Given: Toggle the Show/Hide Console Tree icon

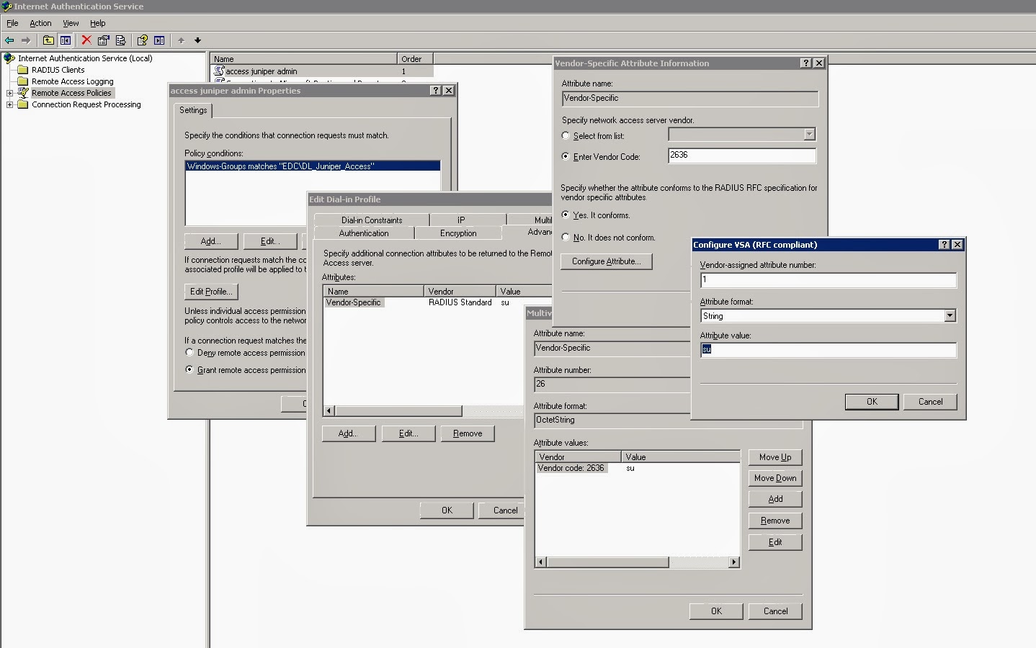Looking at the screenshot, I should tap(66, 40).
